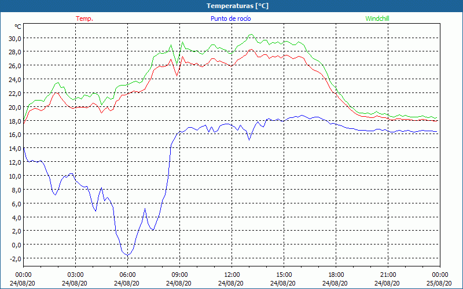463x289 pixels.
Task: Click the 12:00 time axis label
Action: (232, 275)
